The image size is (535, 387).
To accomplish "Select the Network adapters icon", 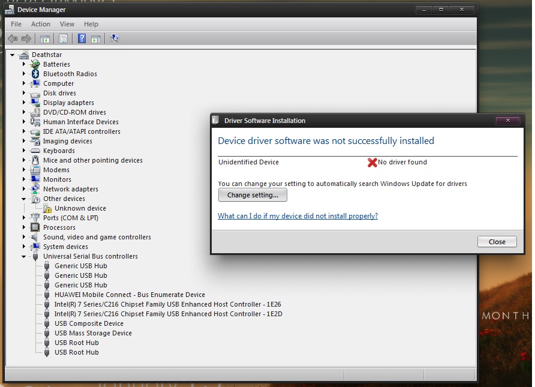I will 35,189.
